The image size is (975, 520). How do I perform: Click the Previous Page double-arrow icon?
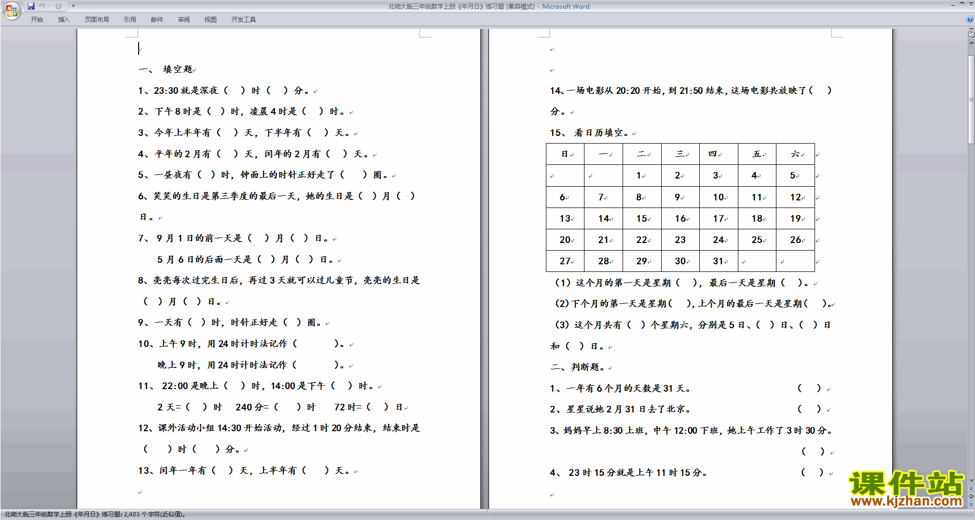pyautogui.click(x=971, y=489)
